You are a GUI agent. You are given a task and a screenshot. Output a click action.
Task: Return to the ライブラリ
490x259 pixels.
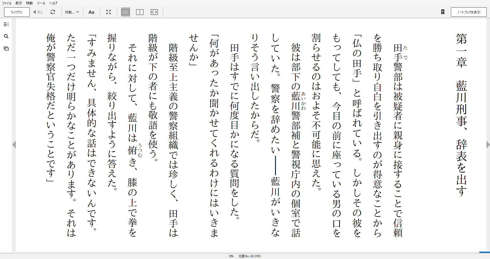pos(17,12)
